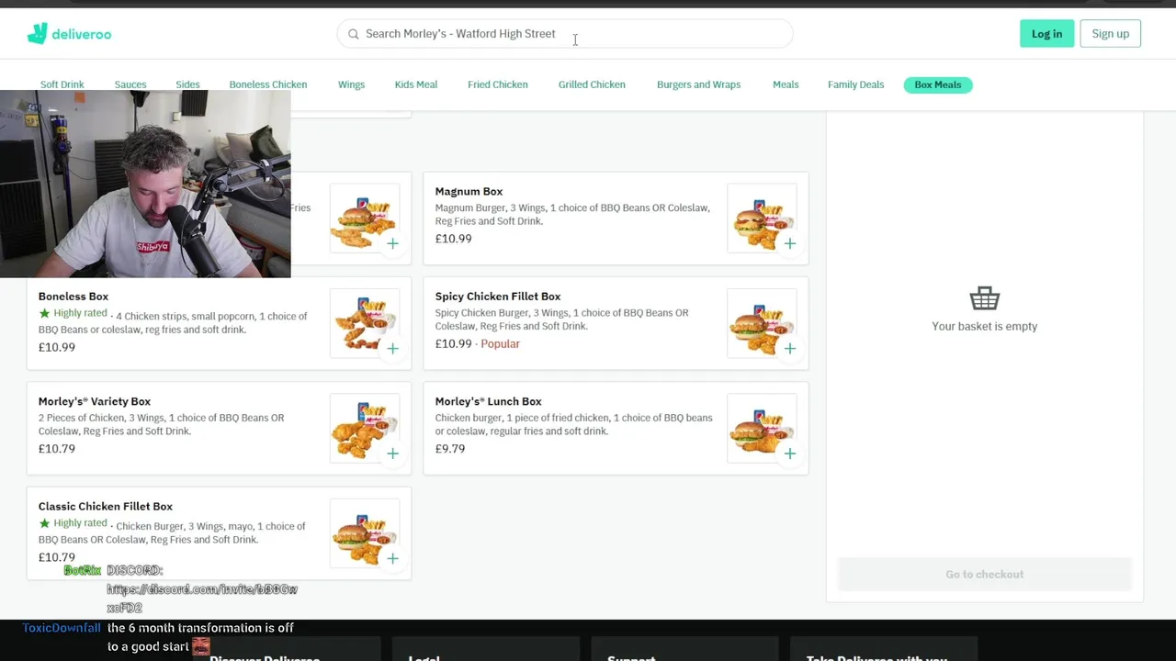Open Morley's Variety Box title
The width and height of the screenshot is (1176, 661).
[x=95, y=401]
